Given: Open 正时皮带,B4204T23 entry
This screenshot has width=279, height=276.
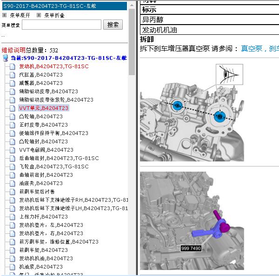Looking at the screenshot, I should point(44,125).
